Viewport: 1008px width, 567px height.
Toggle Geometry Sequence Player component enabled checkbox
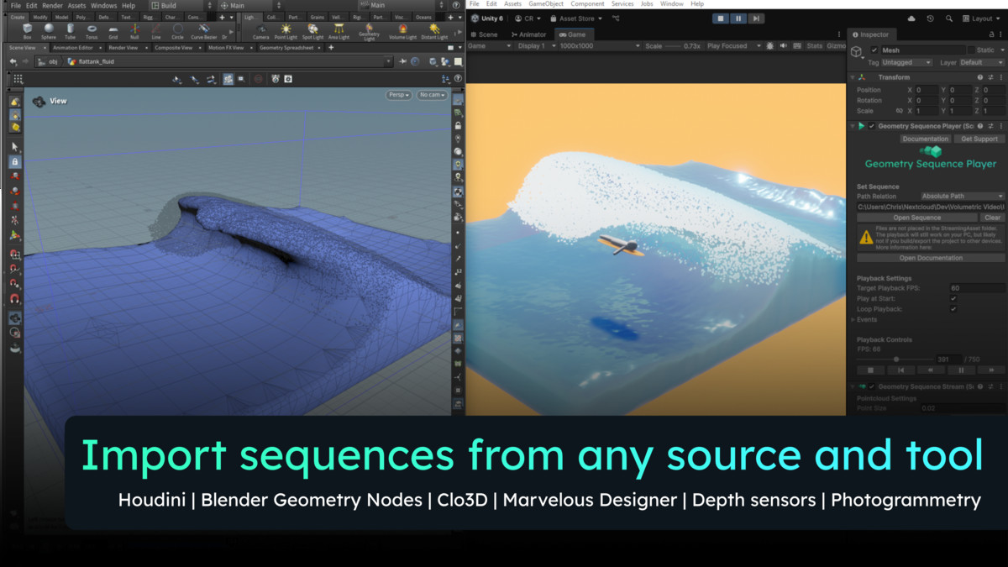[x=872, y=126]
